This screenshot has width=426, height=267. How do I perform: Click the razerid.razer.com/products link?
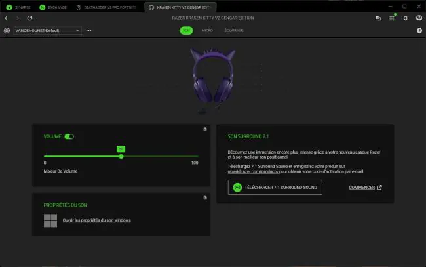pyautogui.click(x=253, y=172)
